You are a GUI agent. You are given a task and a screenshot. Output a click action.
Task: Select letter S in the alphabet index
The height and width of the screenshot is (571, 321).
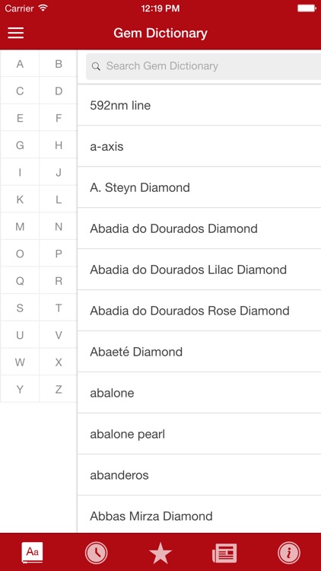[x=20, y=308]
